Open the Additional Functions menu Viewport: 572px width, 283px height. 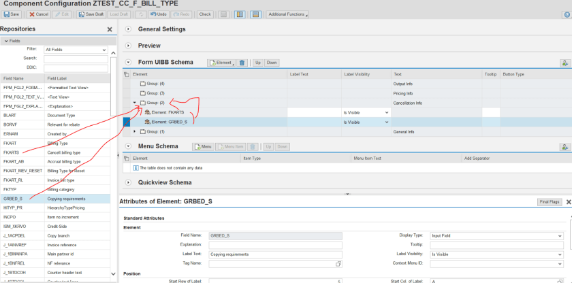click(x=287, y=14)
